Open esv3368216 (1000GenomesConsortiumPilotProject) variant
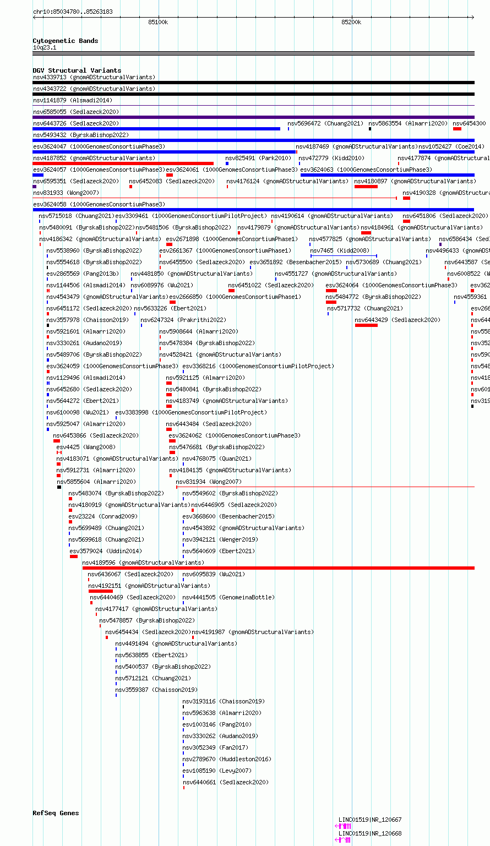 point(259,367)
